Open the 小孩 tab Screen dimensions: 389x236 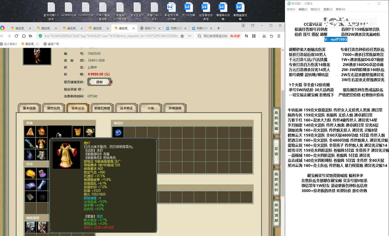pyautogui.click(x=151, y=108)
